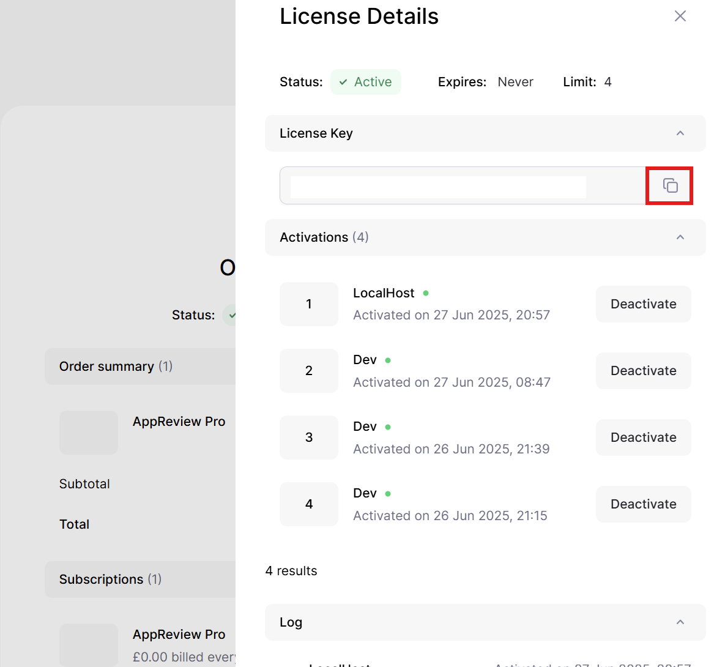Click AppReview Pro thumbnail under Subscriptions

[x=89, y=645]
